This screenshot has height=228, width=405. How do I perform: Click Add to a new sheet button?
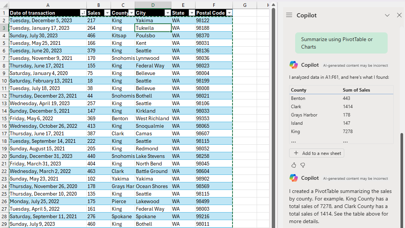(x=317, y=153)
